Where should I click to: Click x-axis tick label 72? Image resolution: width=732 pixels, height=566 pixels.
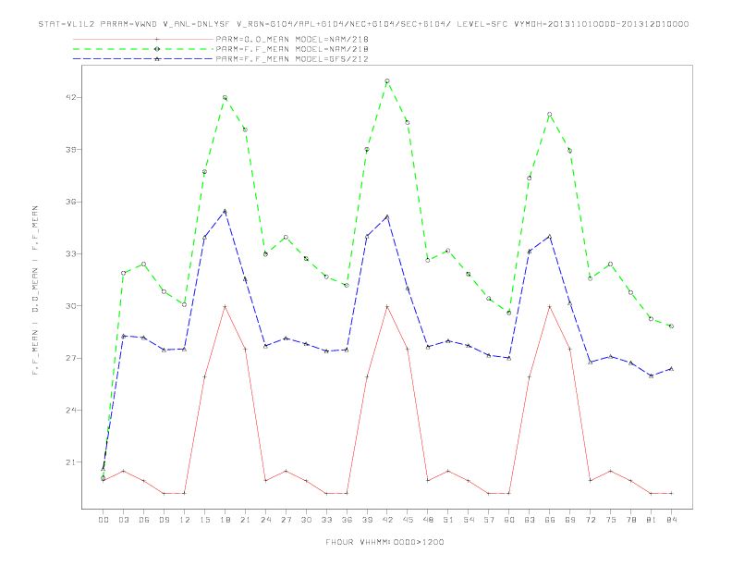click(591, 520)
